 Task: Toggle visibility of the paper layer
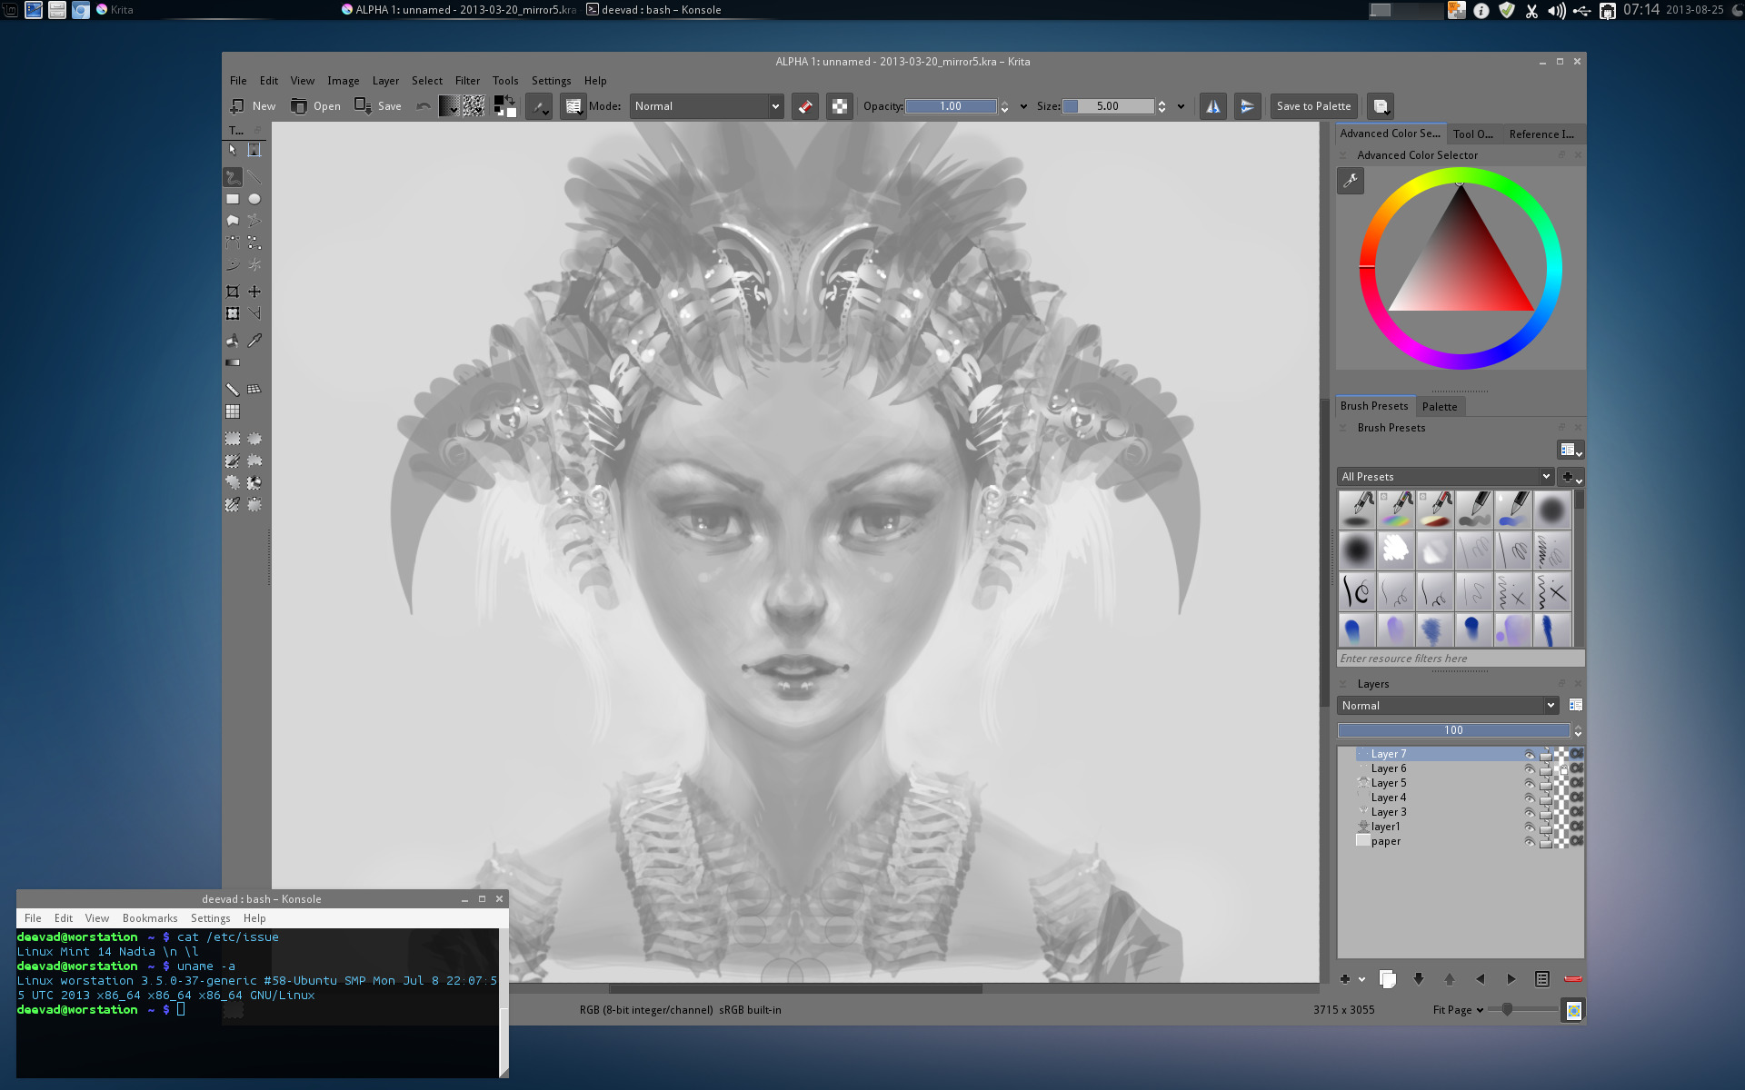(x=1530, y=841)
